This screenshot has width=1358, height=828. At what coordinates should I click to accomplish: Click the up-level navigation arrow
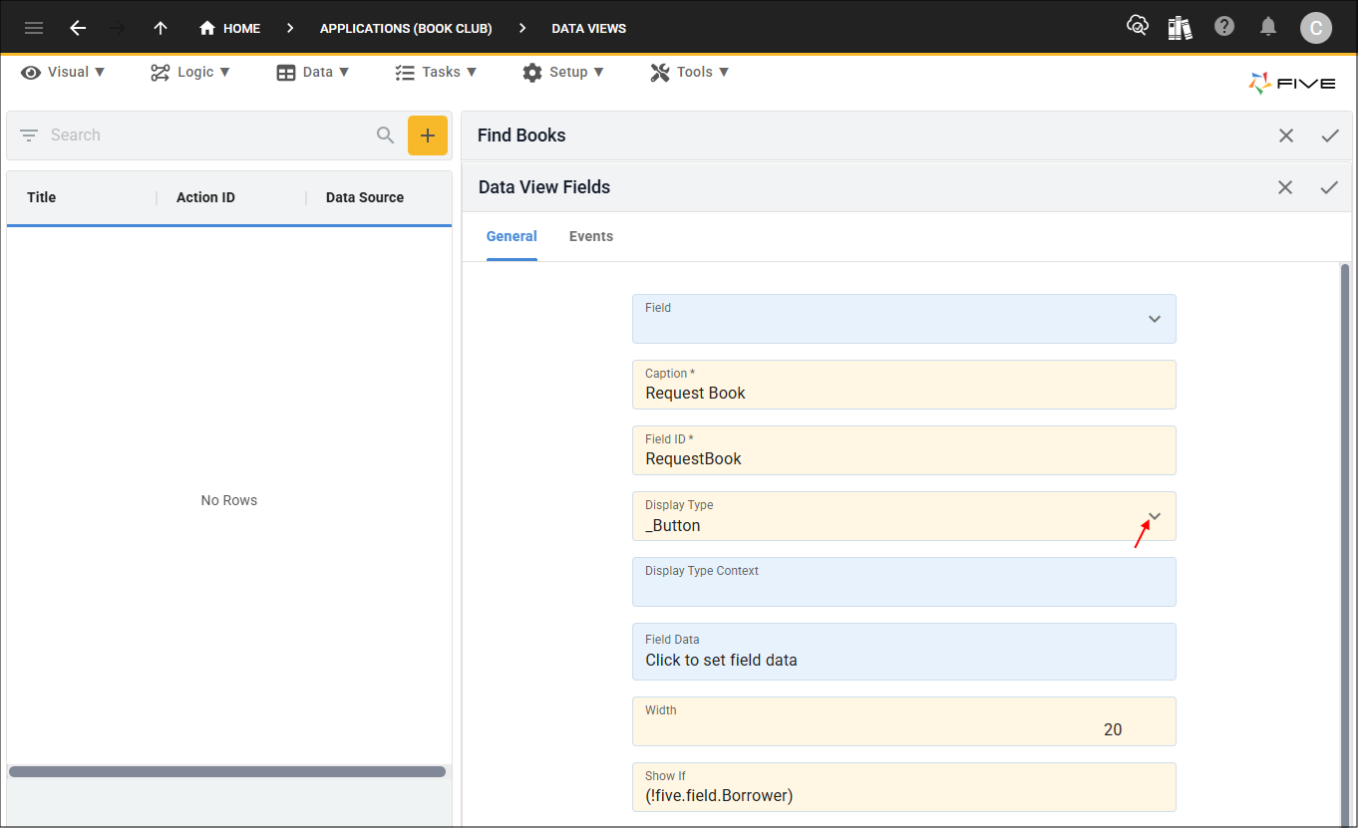pyautogui.click(x=160, y=27)
